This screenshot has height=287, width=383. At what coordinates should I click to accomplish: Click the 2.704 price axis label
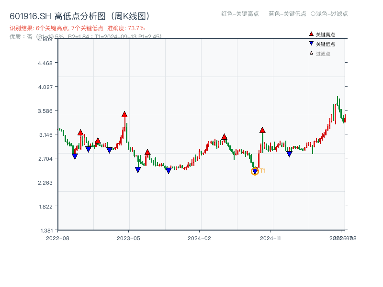[x=45, y=159]
